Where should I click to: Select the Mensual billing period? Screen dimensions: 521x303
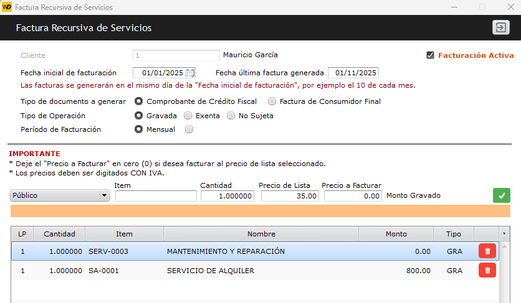(138, 129)
